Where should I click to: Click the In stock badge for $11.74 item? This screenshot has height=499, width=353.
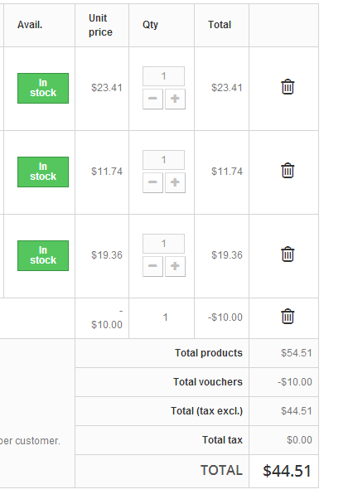tap(43, 172)
